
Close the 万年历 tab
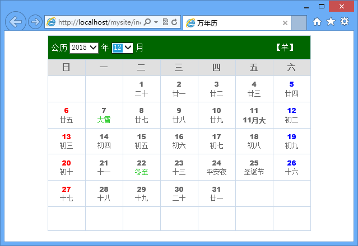coord(285,23)
